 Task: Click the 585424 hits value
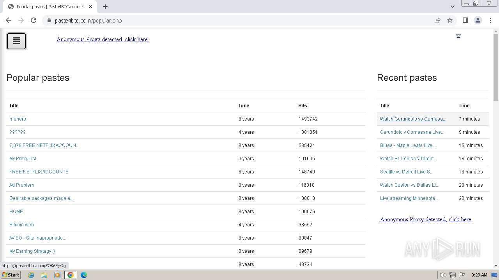point(307,145)
